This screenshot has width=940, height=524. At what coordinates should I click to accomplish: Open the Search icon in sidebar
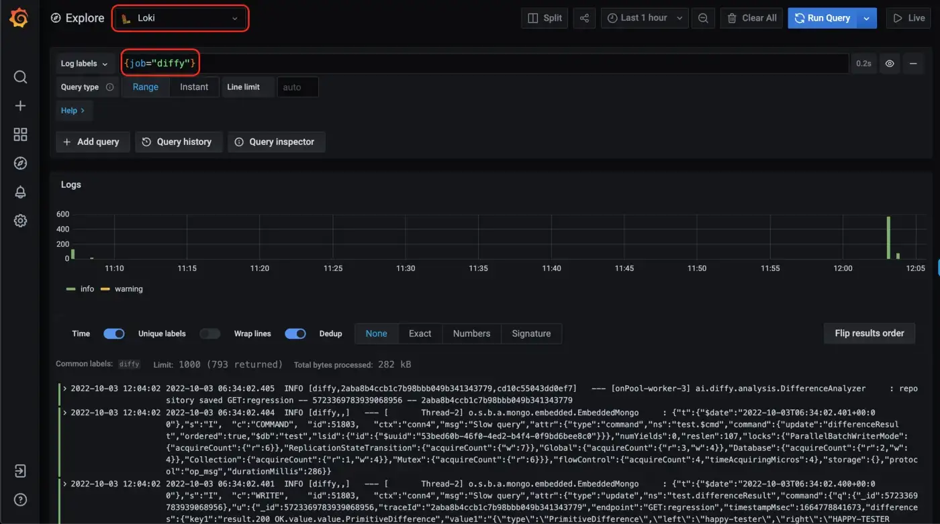20,77
